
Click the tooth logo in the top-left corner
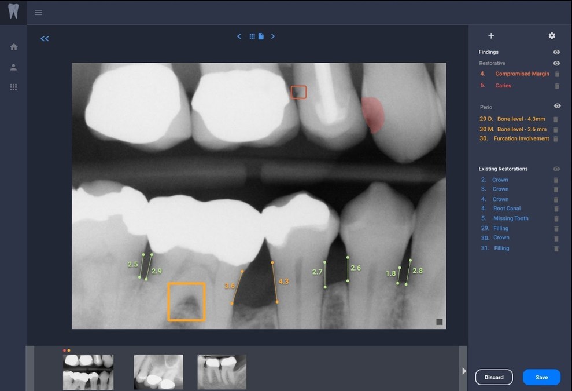coord(13,12)
